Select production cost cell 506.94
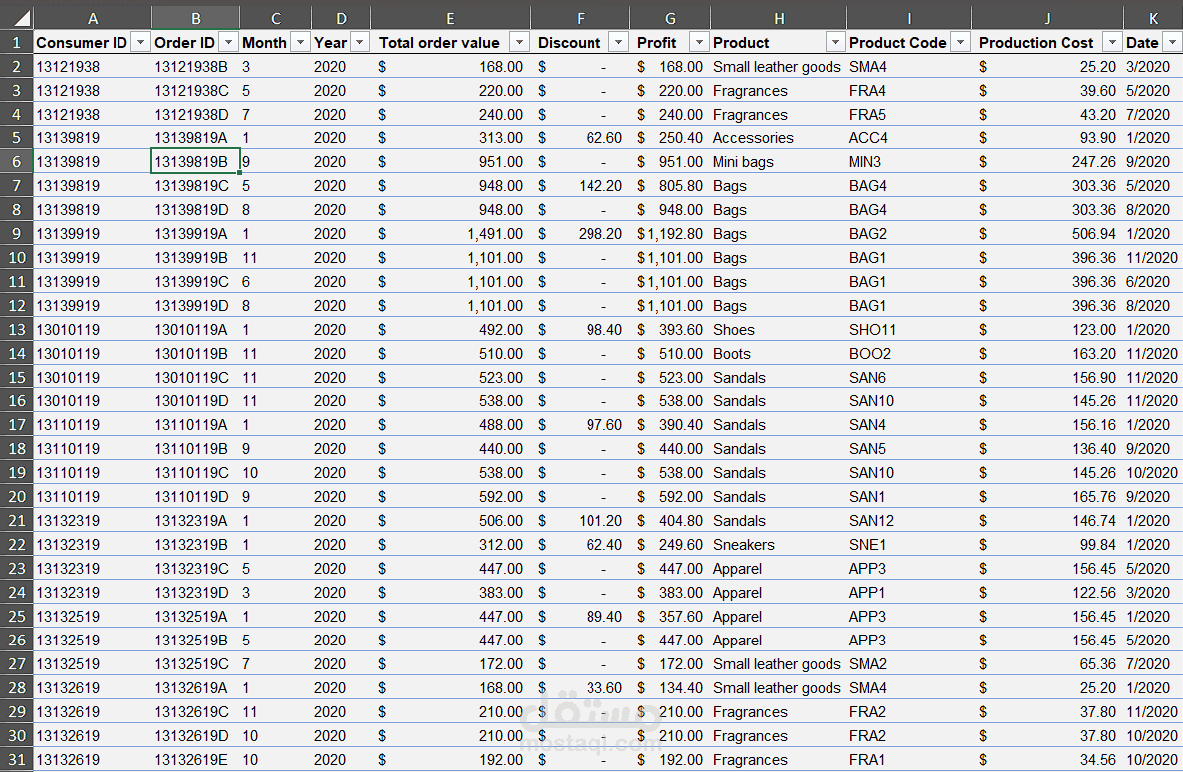The image size is (1183, 772). [x=1048, y=234]
